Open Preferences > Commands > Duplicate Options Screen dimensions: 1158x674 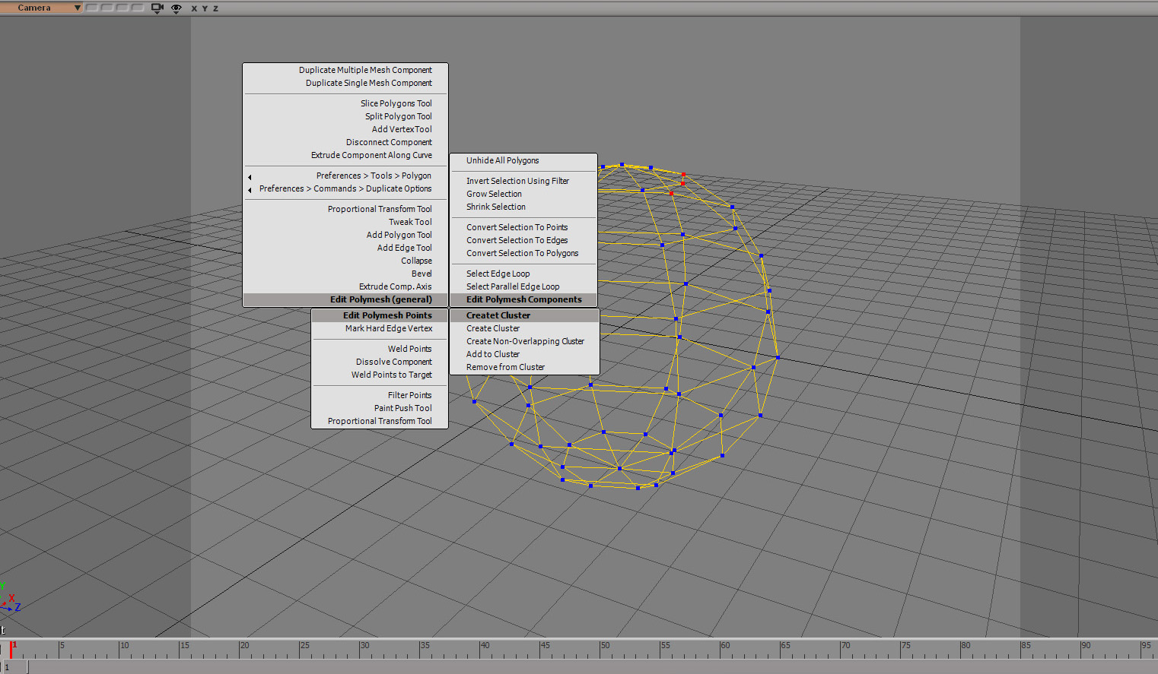point(345,188)
